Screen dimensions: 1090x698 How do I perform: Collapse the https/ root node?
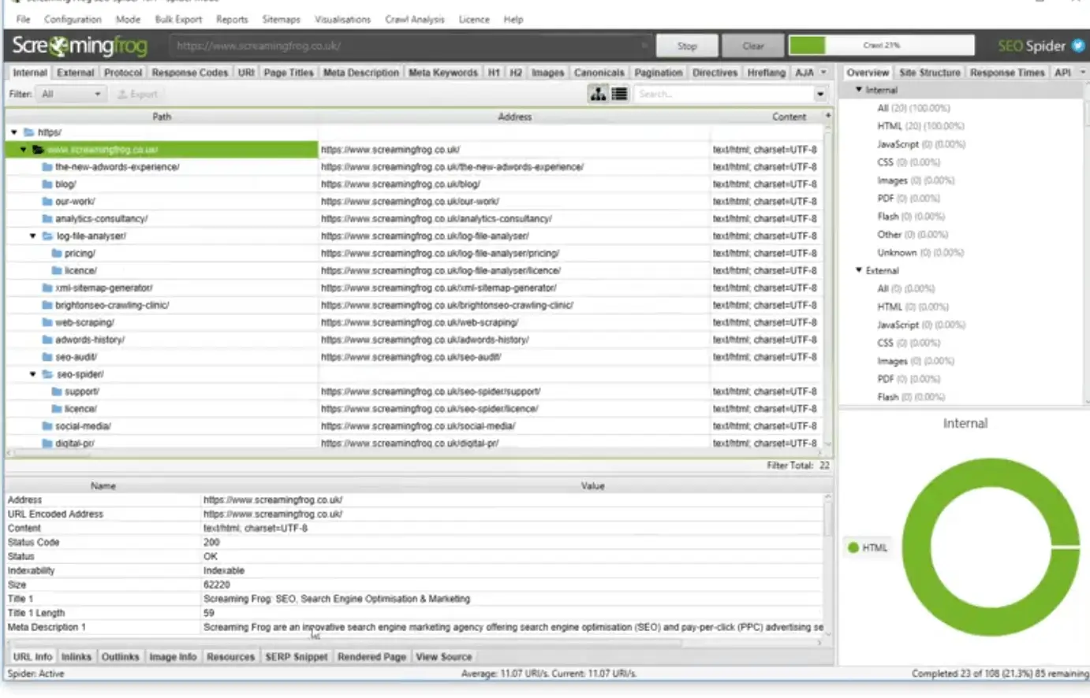[14, 132]
